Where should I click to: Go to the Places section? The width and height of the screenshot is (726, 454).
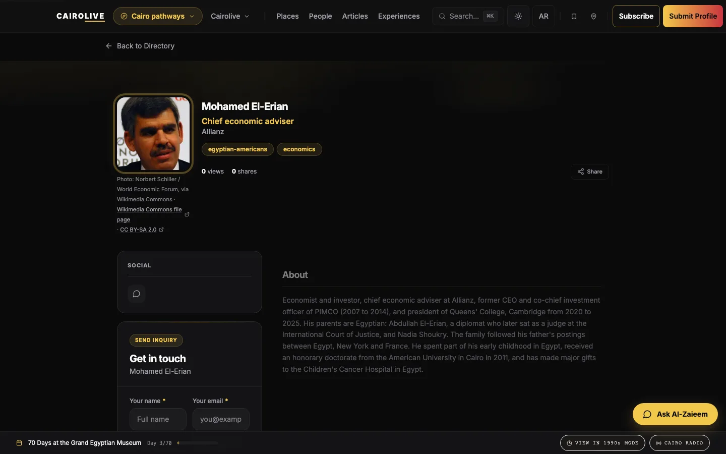click(287, 16)
